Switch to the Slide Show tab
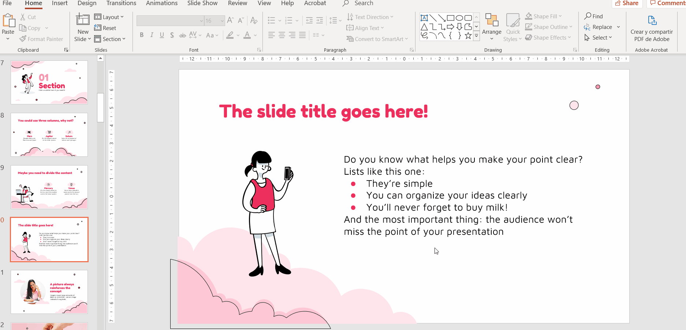686x330 pixels. click(x=202, y=3)
